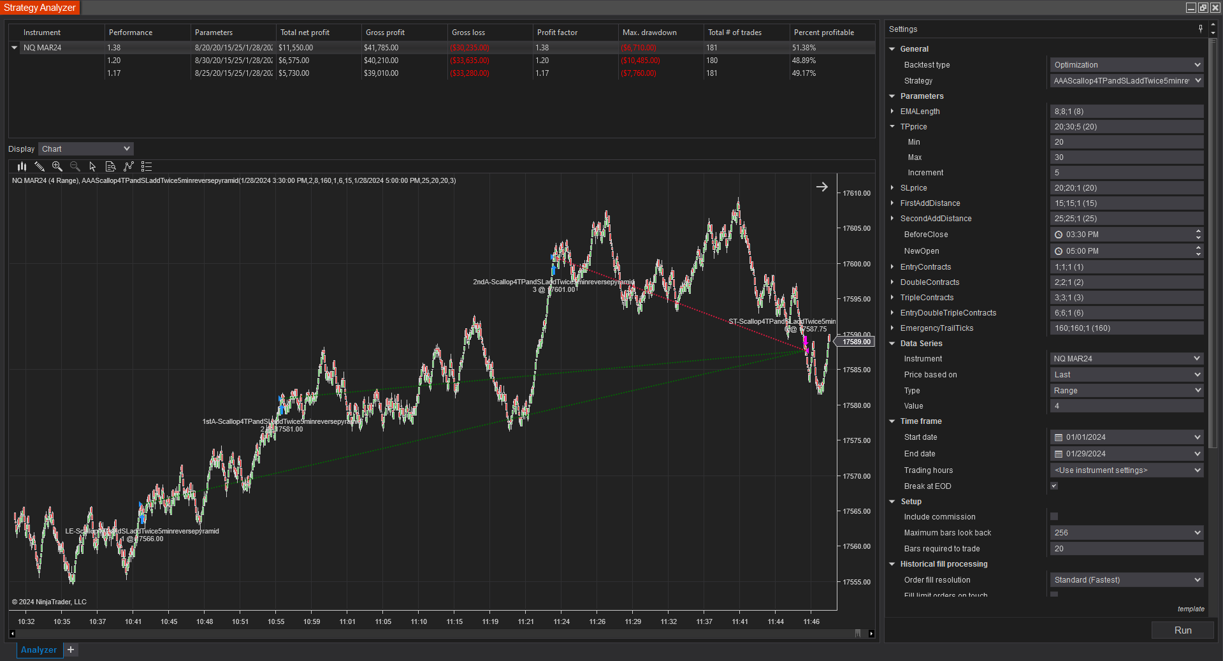Open the Display Chart dropdown

pos(86,149)
